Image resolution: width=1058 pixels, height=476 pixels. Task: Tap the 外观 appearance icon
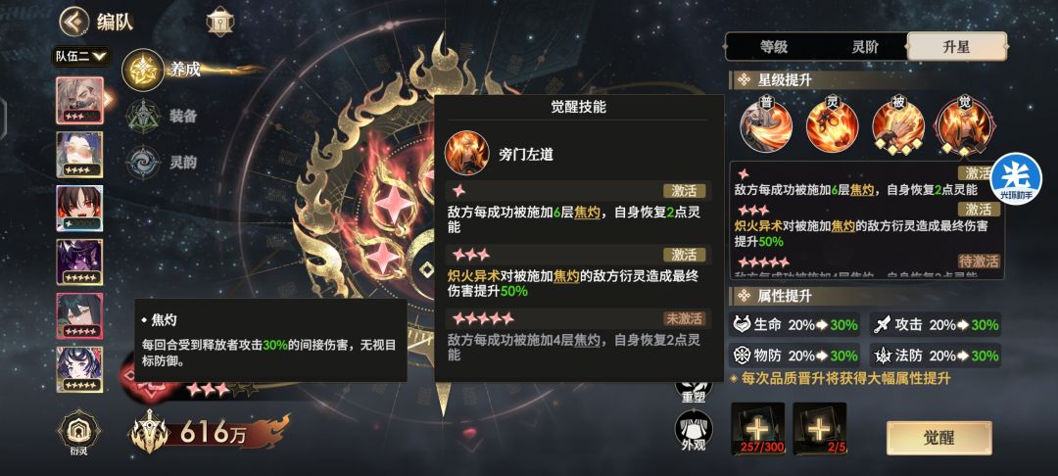coord(694,430)
